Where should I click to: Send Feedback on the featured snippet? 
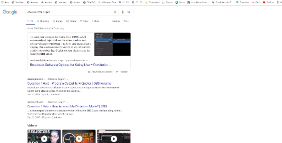122,72
